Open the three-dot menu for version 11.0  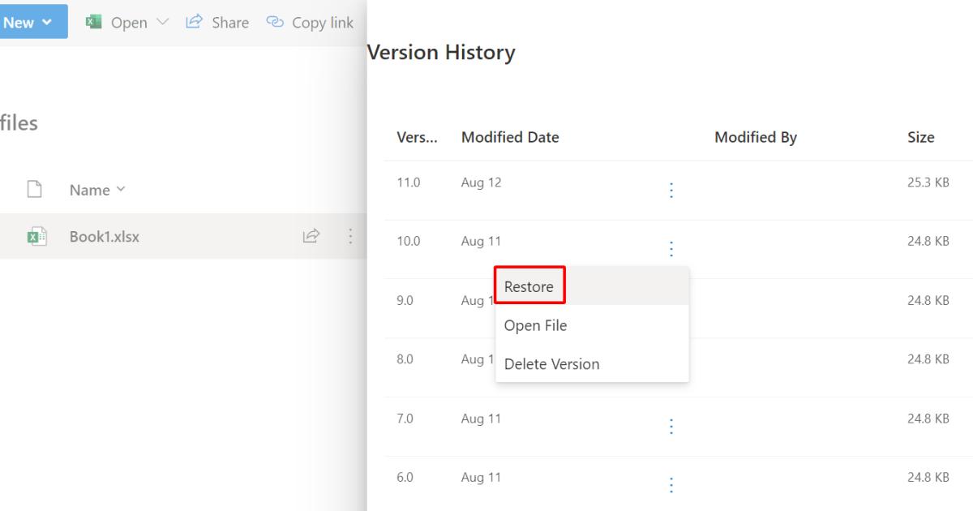pos(671,190)
